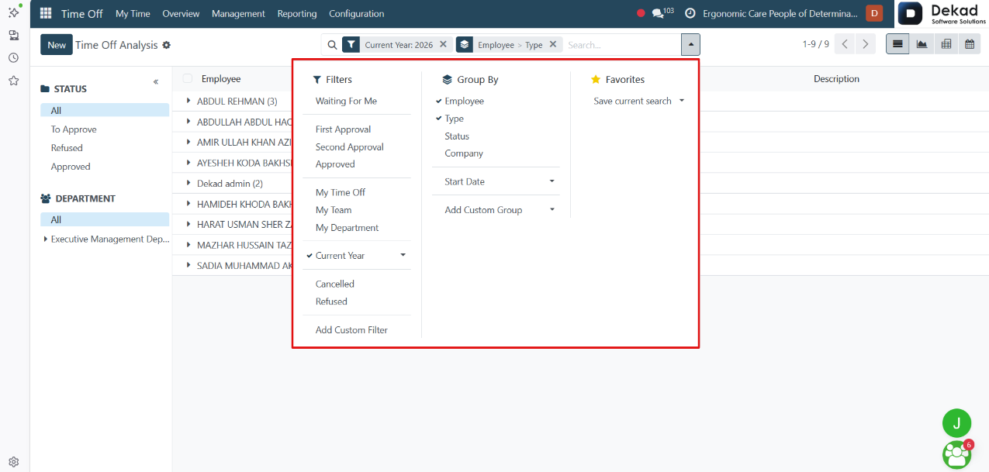
Task: Click the settings gear next to Time Off Analysis
Action: tap(166, 45)
